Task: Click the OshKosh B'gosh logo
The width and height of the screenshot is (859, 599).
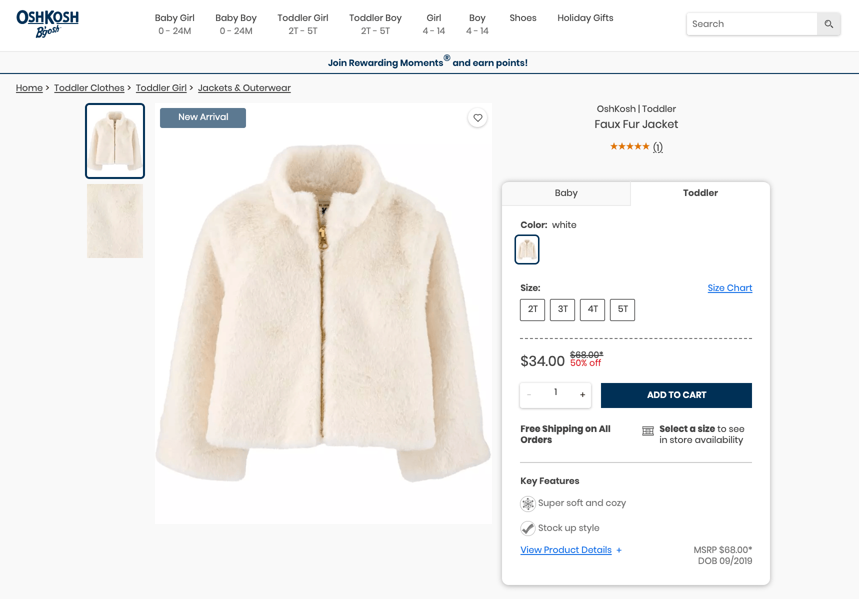Action: click(x=47, y=24)
